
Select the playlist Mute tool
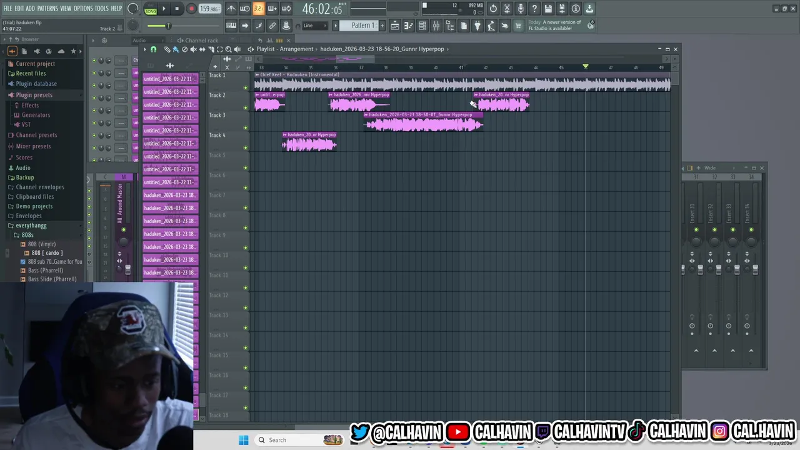[x=193, y=49]
